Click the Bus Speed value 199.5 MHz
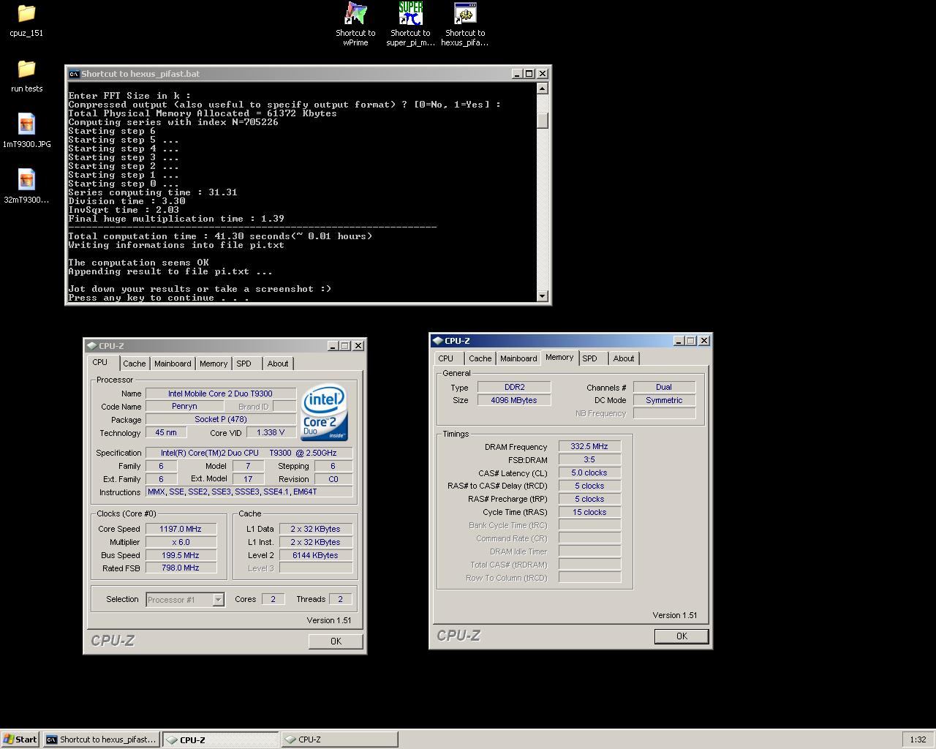Screen dimensions: 936x749 tap(181, 555)
